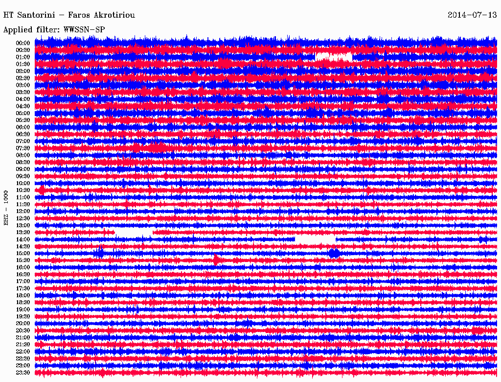501x382 pixels.
Task: Click the 07:00 time label
Action: point(23,142)
